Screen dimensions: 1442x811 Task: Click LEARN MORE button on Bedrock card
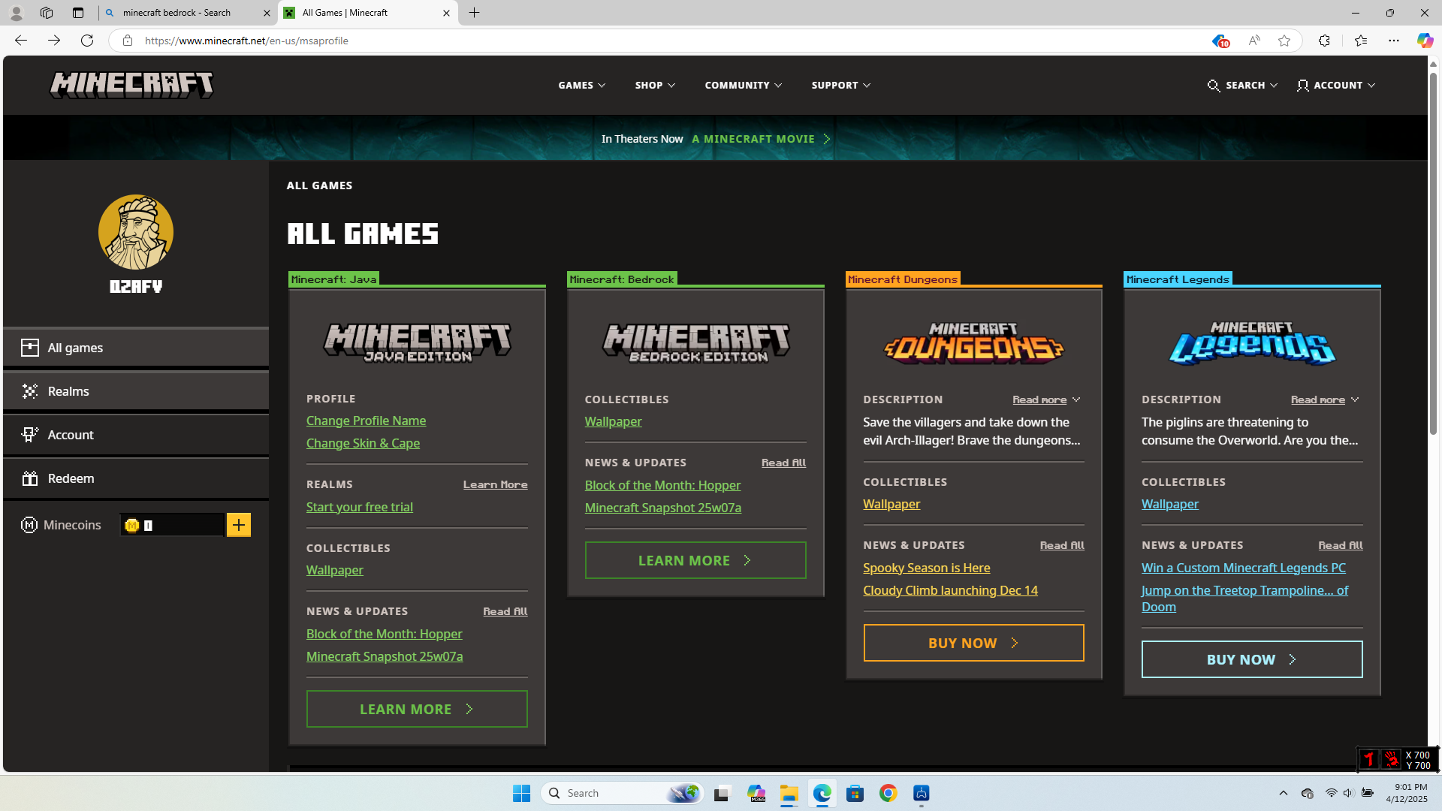click(695, 560)
